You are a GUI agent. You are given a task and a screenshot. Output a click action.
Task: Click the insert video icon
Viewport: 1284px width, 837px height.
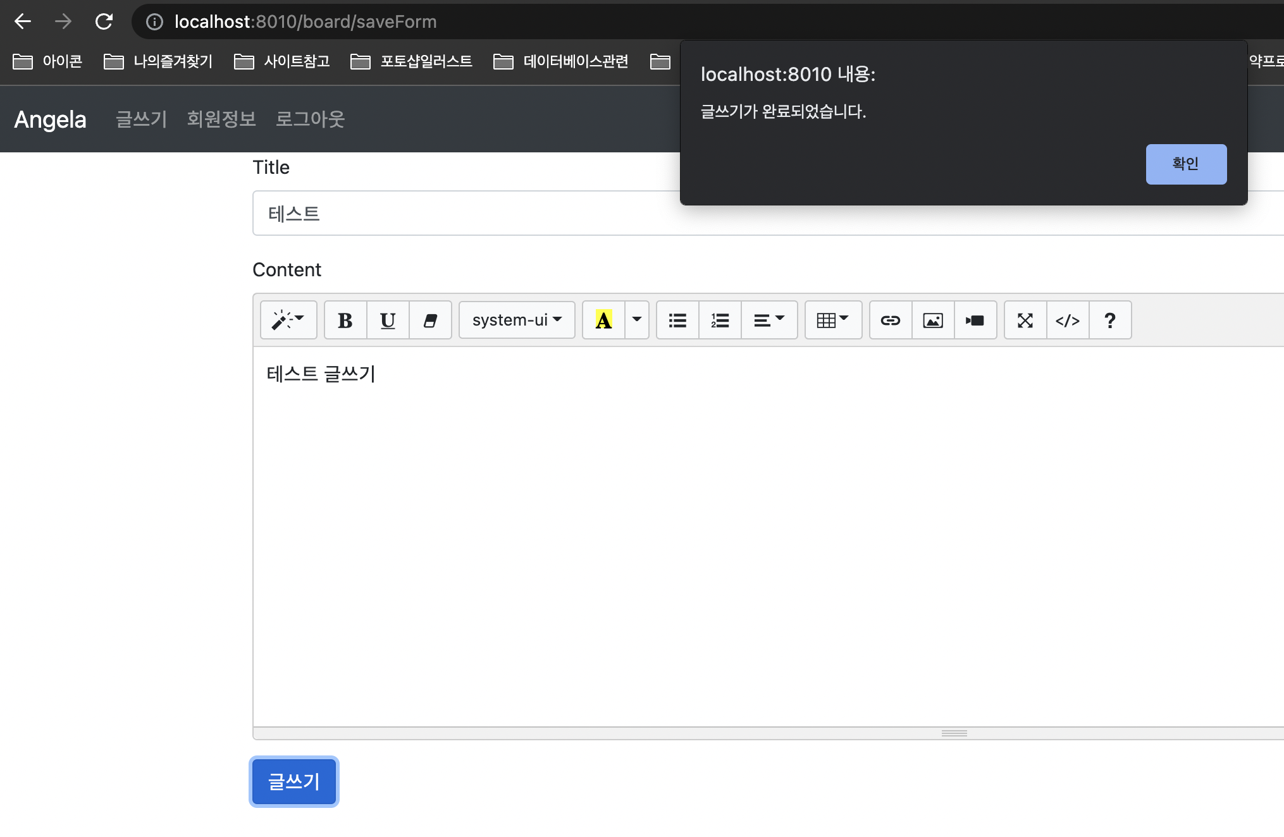click(975, 320)
